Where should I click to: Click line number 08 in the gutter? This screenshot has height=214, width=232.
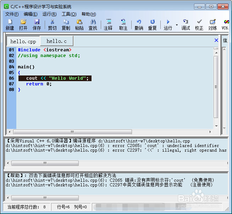tap(12, 90)
